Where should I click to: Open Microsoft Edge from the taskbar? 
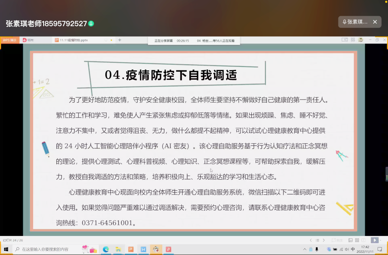106,249
